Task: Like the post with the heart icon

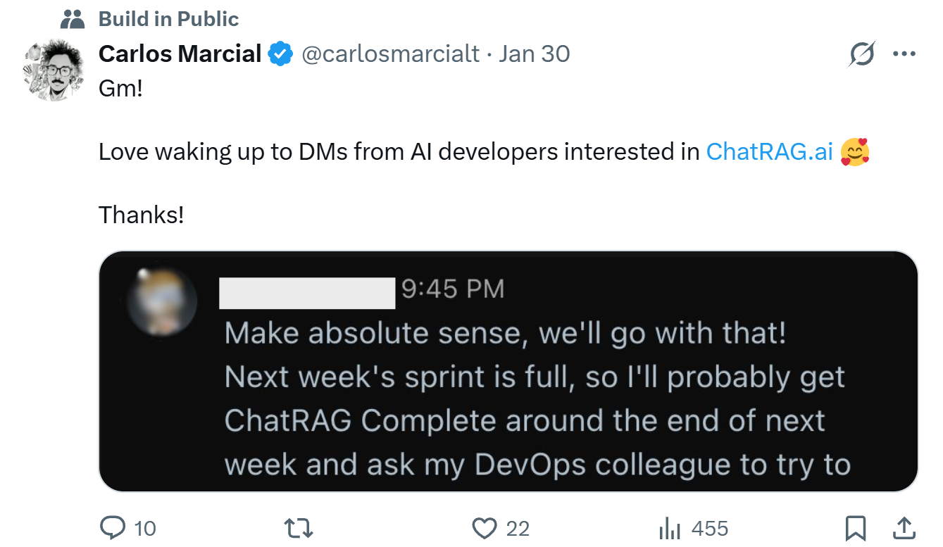Action: 485,527
